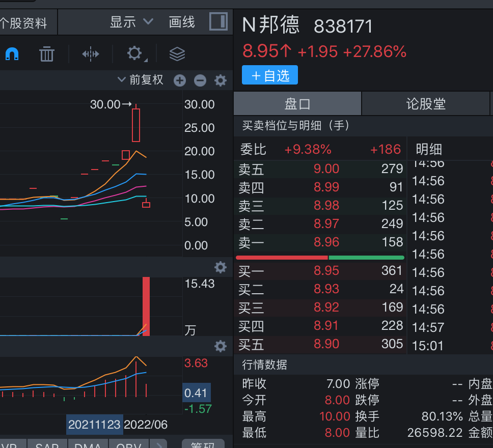The width and height of the screenshot is (493, 448).
Task: Click the red-green bid-ask ratio bar
Action: click(x=320, y=258)
